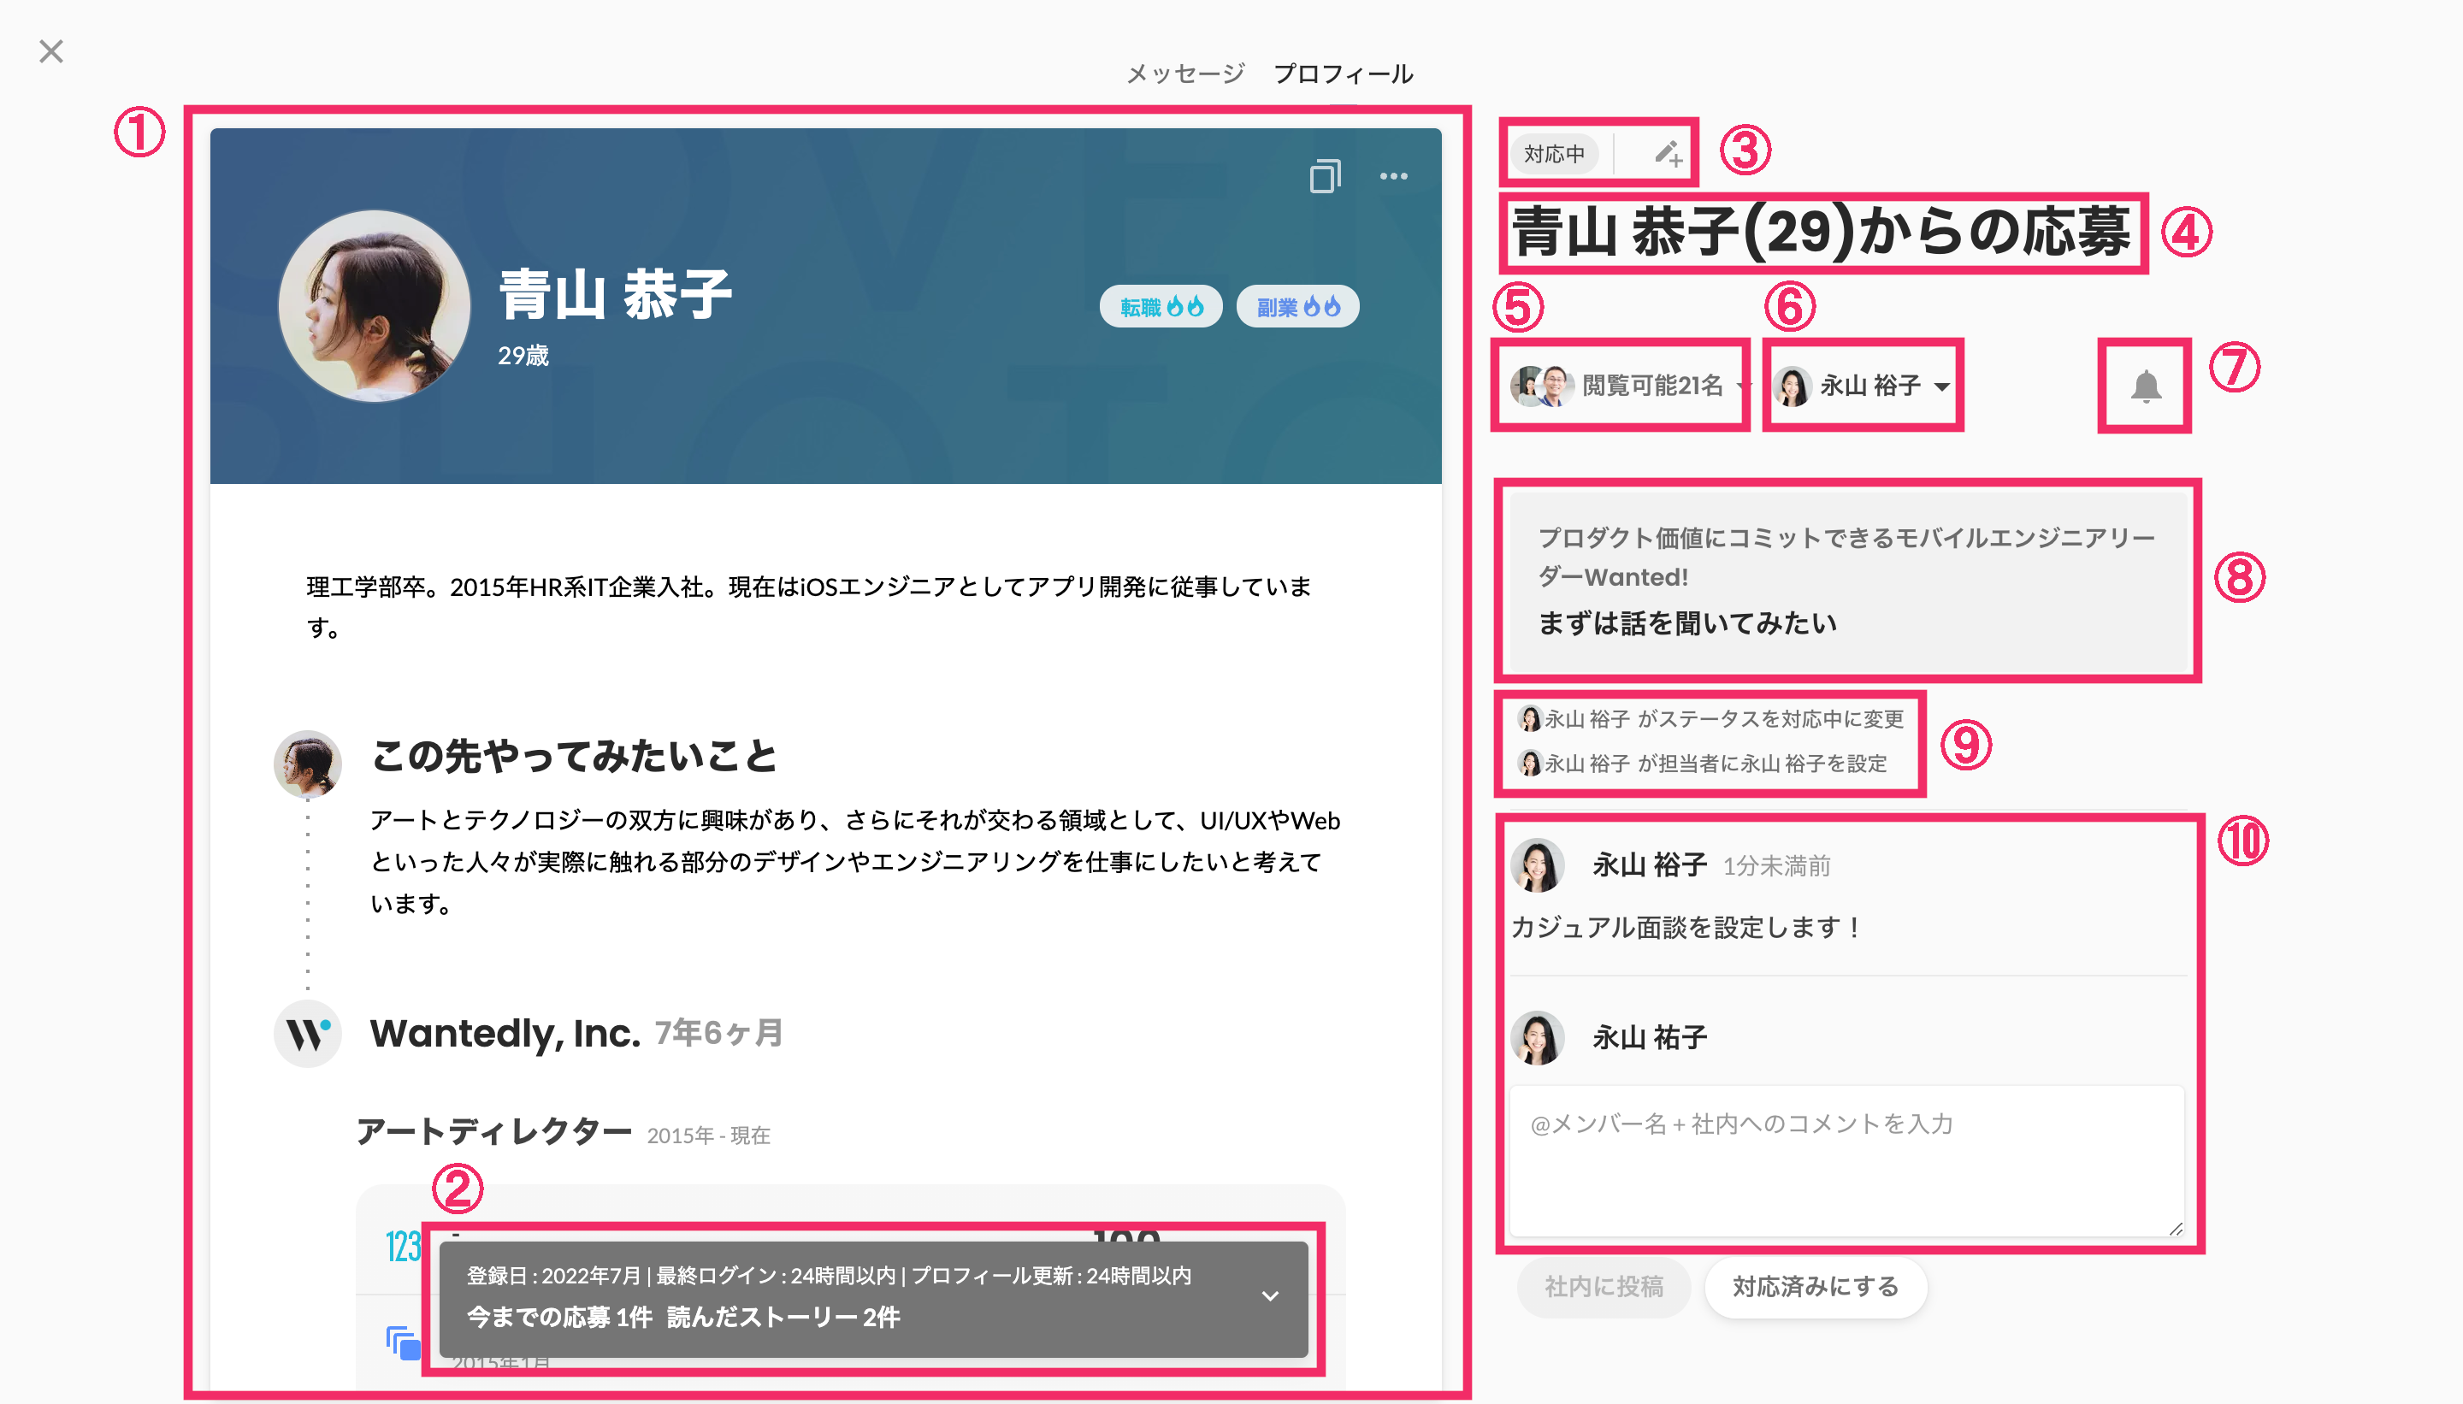Click the assignee avatar beside 永山 裕子
The image size is (2463, 1404).
coord(1792,384)
